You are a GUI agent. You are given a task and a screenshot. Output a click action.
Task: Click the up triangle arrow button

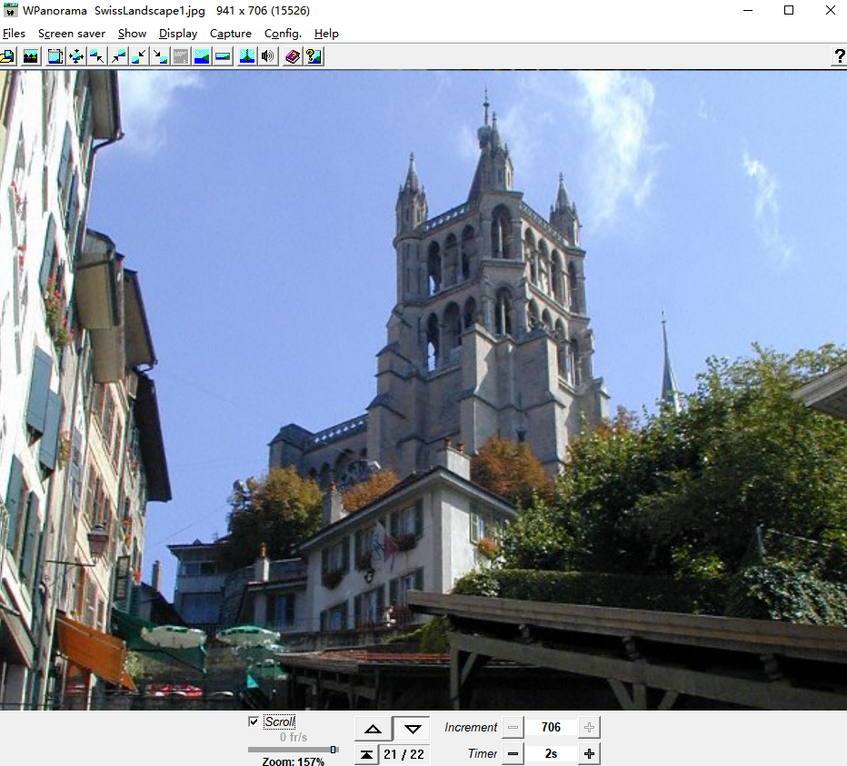[374, 728]
